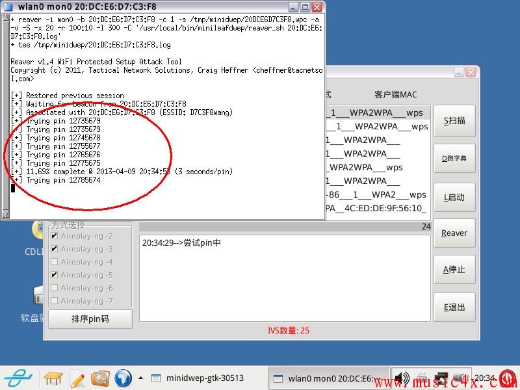The width and height of the screenshot is (520, 390).
Task: Click the taskbar clock showing 20:34
Action: point(485,378)
